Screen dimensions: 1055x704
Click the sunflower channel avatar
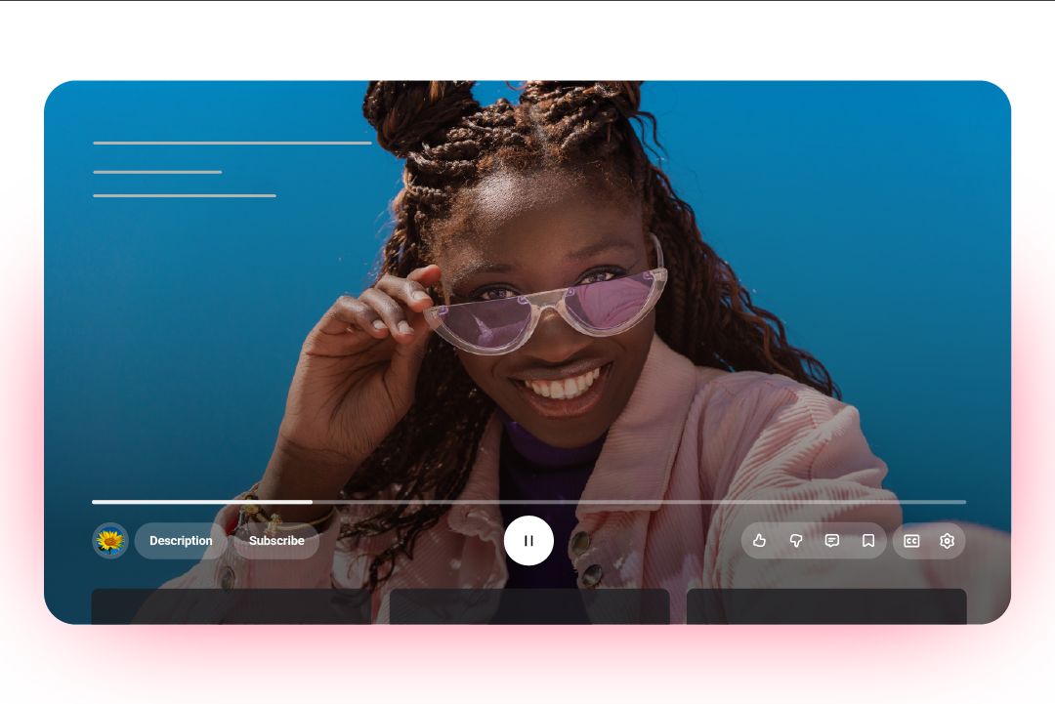click(x=110, y=540)
